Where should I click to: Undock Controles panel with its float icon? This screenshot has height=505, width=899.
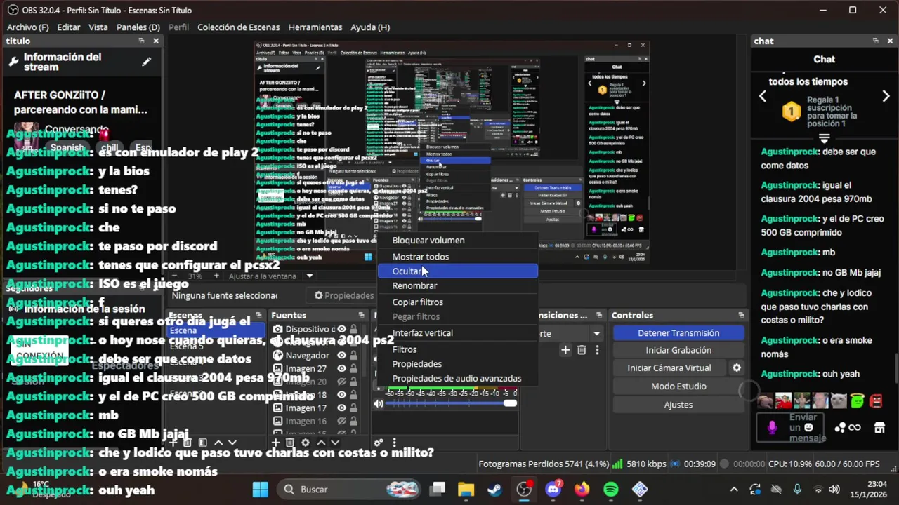(741, 316)
